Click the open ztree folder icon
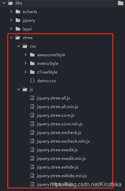This screenshot has height=191, width=125. [18, 38]
